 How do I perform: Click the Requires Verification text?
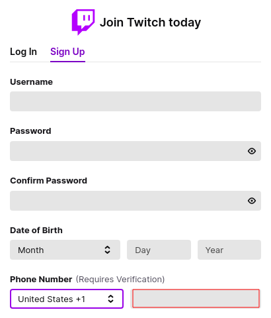(120, 280)
